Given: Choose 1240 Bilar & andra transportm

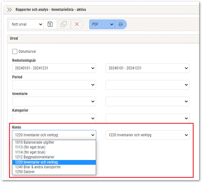Looking at the screenshot, I should pyautogui.click(x=54, y=167).
